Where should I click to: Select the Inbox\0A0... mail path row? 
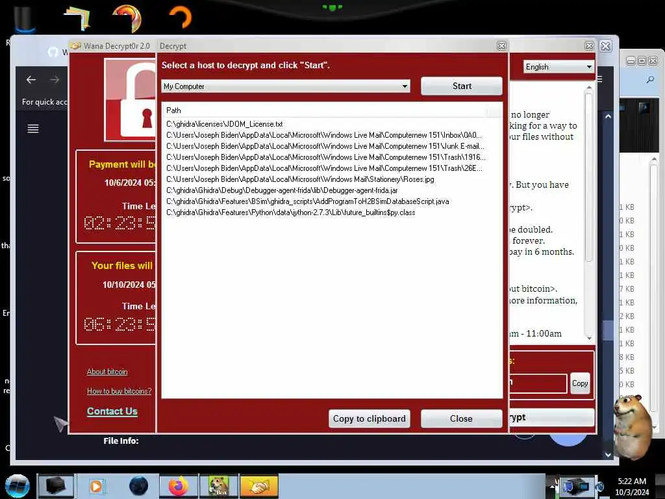point(324,135)
